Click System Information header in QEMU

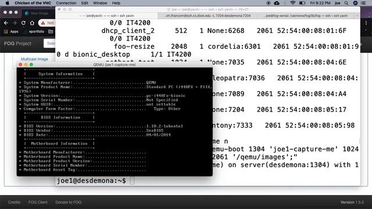coord(60,74)
